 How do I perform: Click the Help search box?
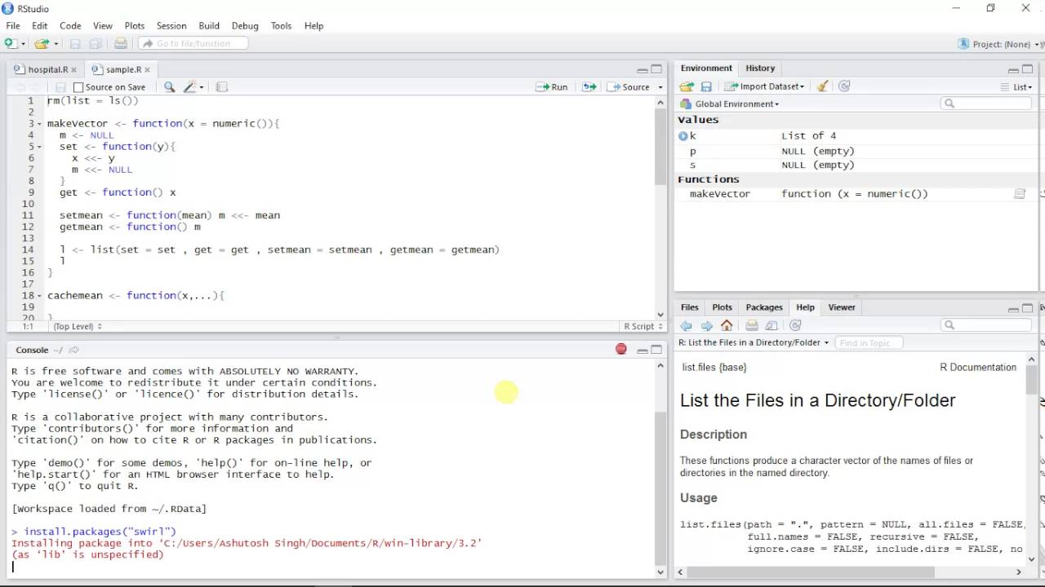tap(986, 325)
